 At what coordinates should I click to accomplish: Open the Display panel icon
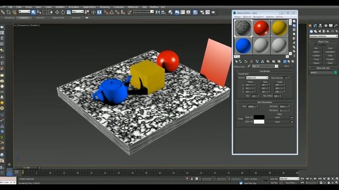[331, 26]
